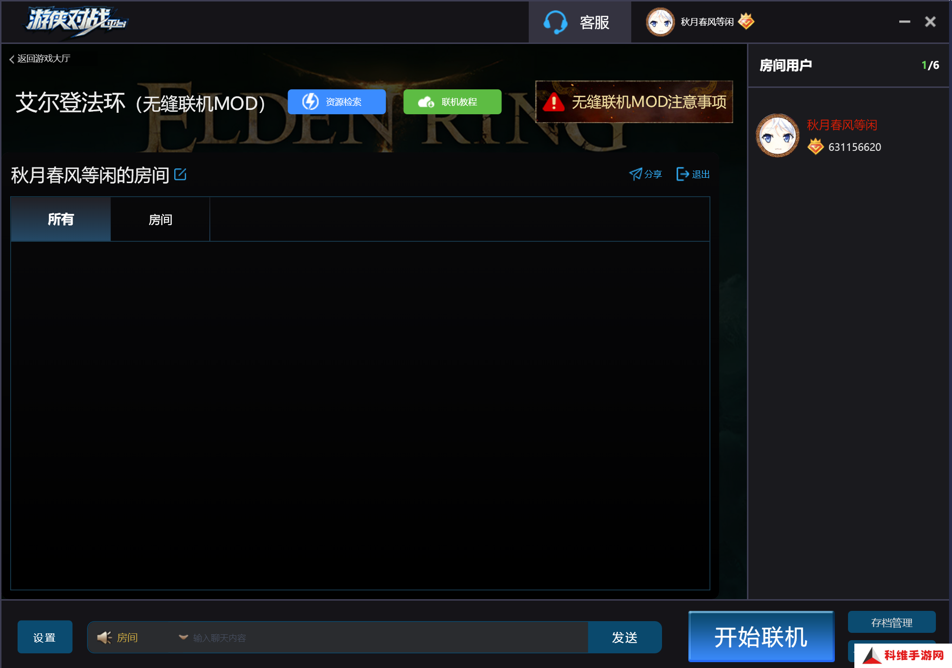This screenshot has height=668, width=952.
Task: Click the speaker icon in chat bar
Action: point(104,637)
